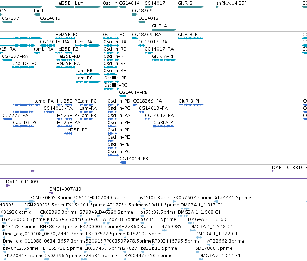
Task: Select EST EK165728.5prime
Action: (44, 252)
